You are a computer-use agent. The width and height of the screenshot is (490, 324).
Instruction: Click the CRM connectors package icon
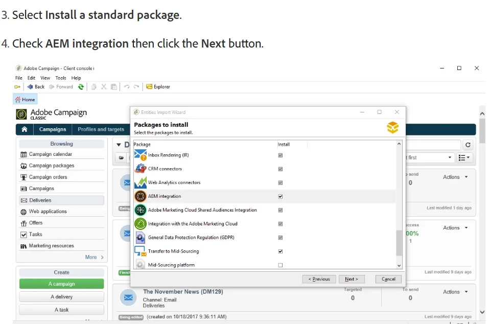(x=141, y=169)
